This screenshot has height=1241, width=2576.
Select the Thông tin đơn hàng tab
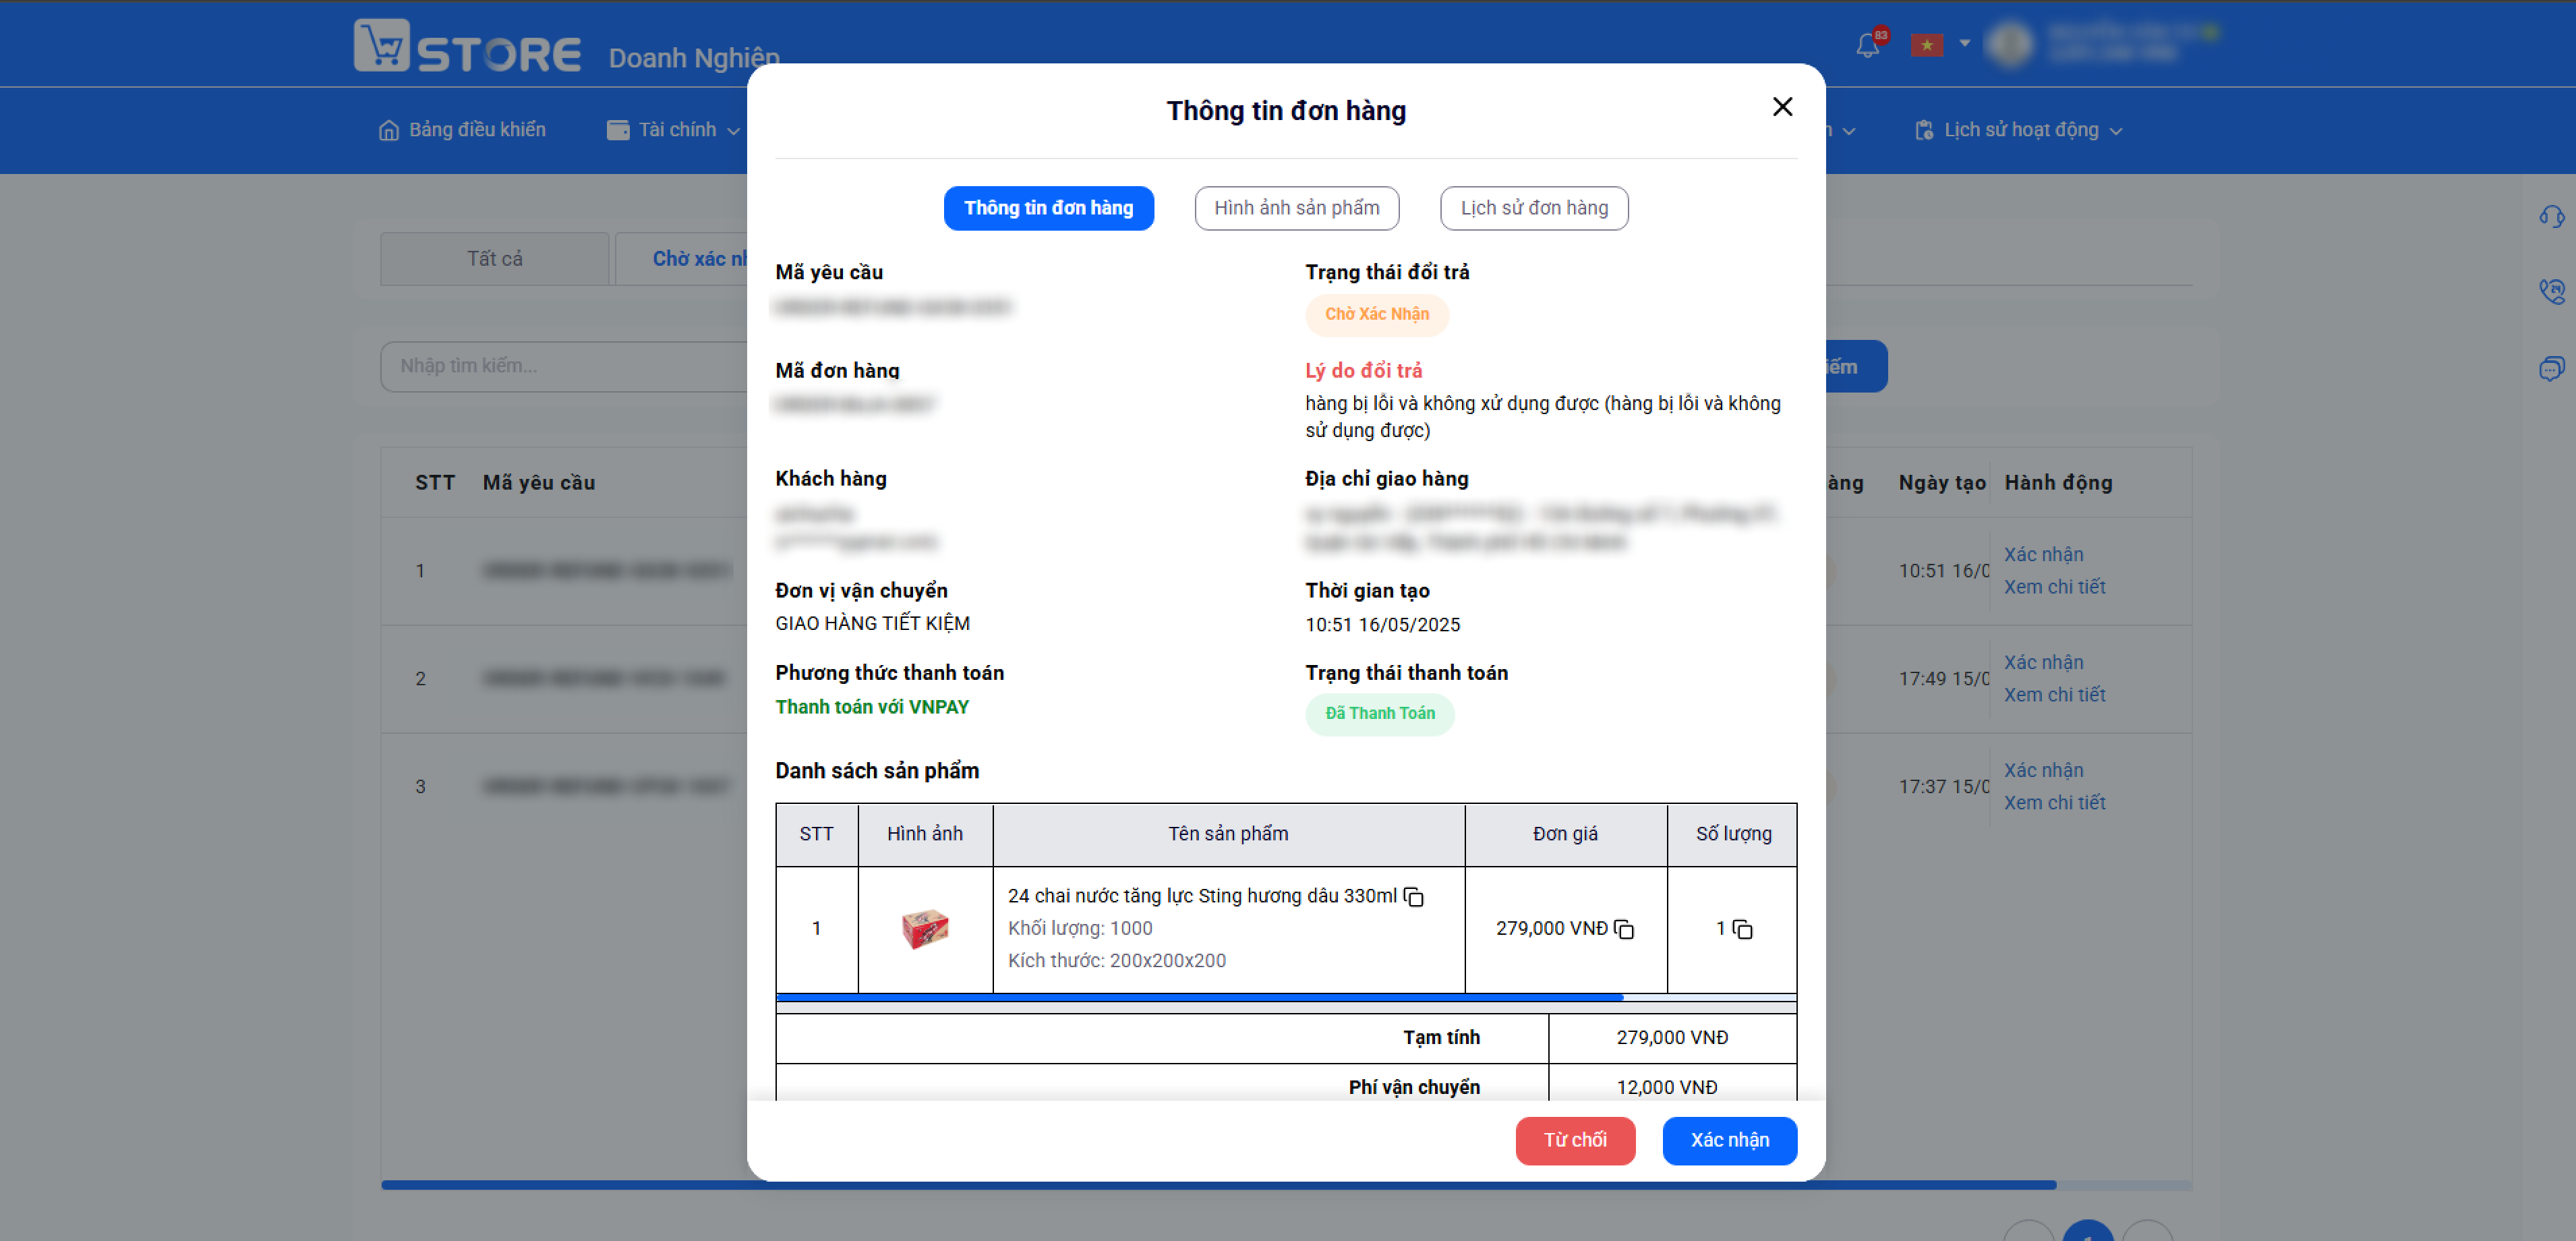coord(1048,208)
